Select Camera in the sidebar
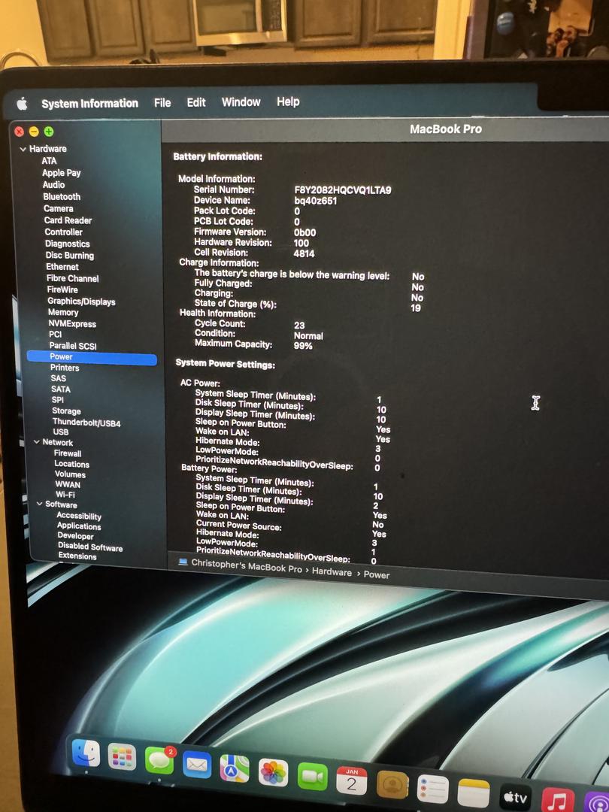This screenshot has height=812, width=609. click(58, 209)
